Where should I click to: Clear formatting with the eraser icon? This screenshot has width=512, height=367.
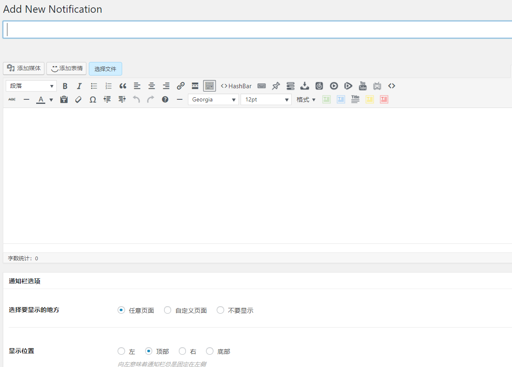click(x=78, y=99)
